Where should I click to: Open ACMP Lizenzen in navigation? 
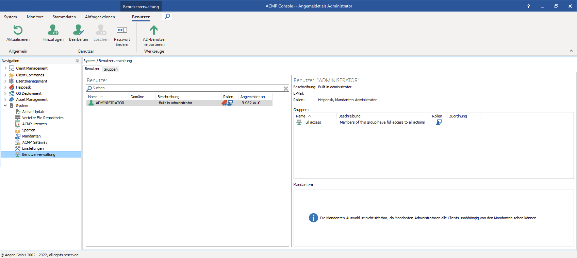34,124
